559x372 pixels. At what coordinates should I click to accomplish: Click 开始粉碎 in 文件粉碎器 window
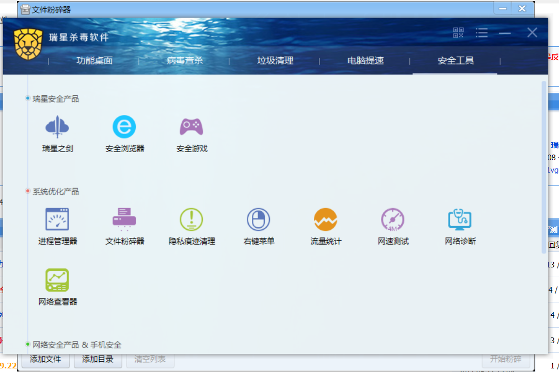[505, 360]
